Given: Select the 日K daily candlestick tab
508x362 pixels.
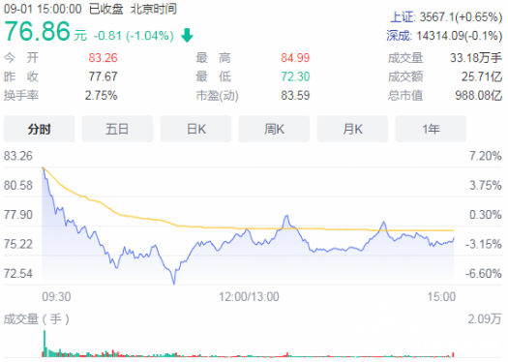Looking at the screenshot, I should pyautogui.click(x=195, y=129).
